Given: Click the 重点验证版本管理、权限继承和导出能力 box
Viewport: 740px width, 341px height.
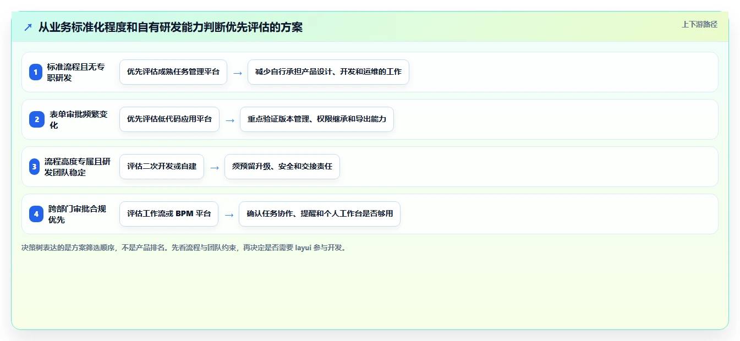Looking at the screenshot, I should [317, 119].
